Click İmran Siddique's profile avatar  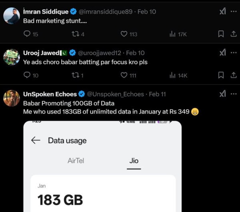point(12,16)
